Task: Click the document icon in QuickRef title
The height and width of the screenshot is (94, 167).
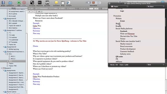Action: tap(125, 3)
